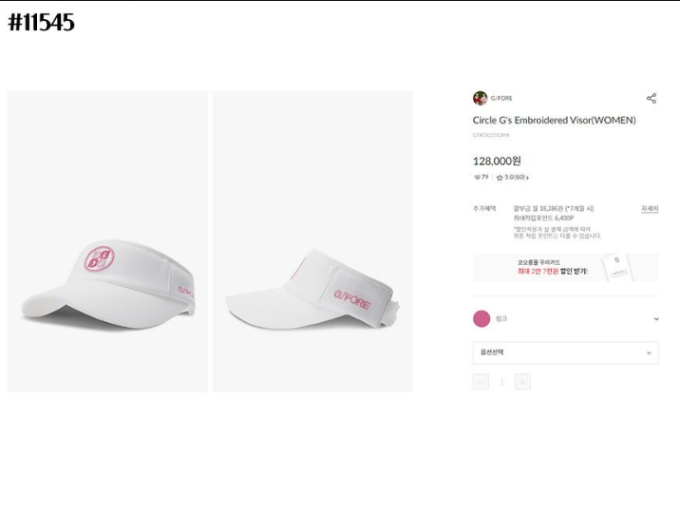This screenshot has width=680, height=513.
Task: Click the card image in discount banner
Action: click(x=616, y=267)
